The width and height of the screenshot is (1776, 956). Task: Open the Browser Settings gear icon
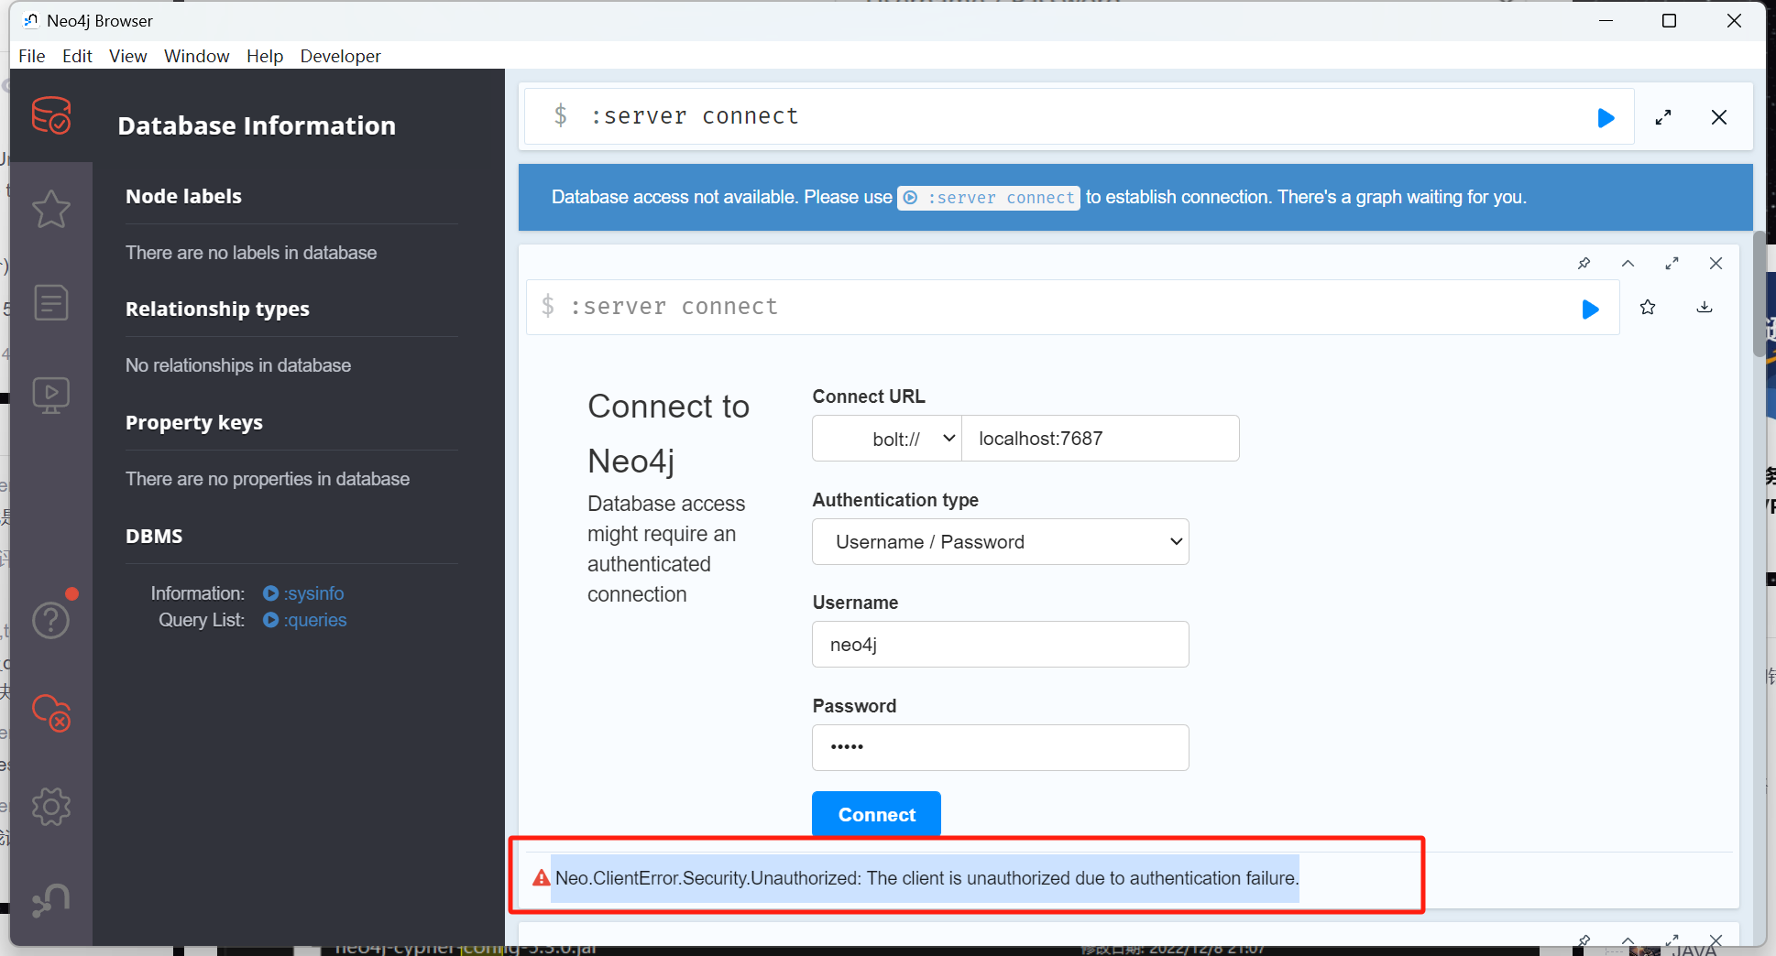(x=51, y=807)
